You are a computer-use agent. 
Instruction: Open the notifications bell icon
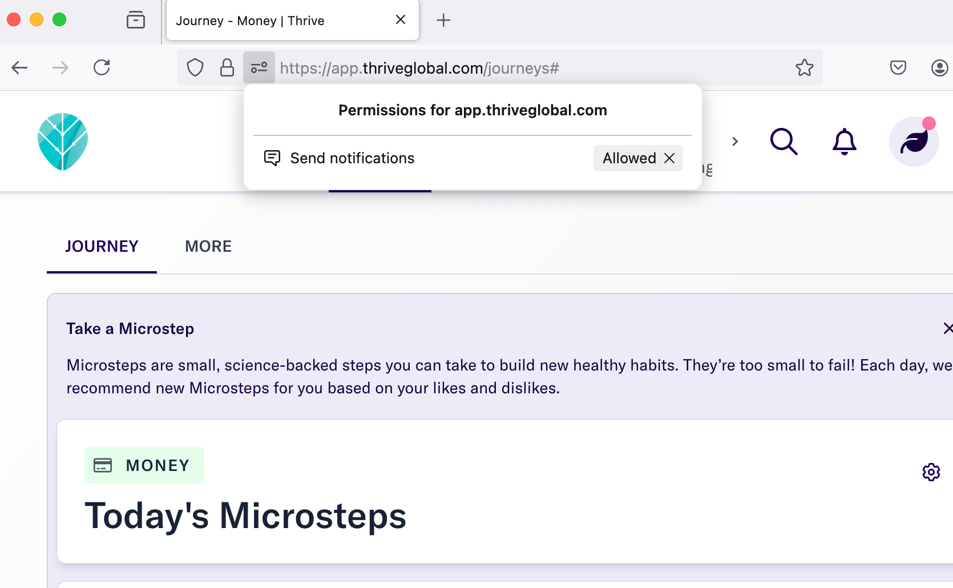[x=845, y=142]
